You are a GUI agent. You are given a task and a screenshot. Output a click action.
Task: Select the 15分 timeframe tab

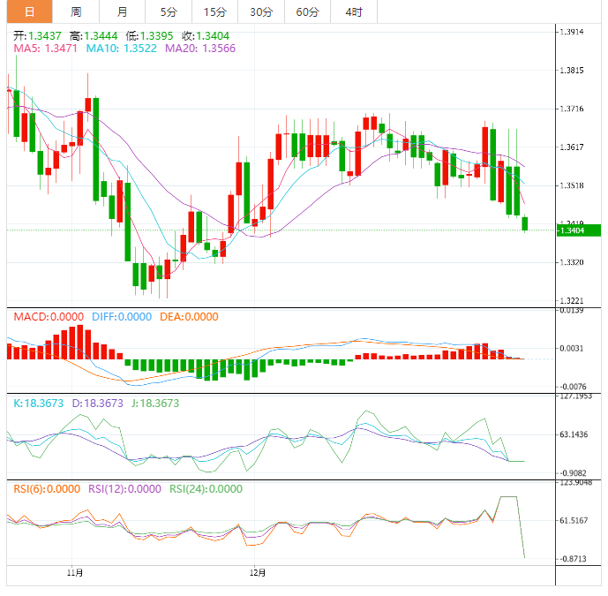214,11
